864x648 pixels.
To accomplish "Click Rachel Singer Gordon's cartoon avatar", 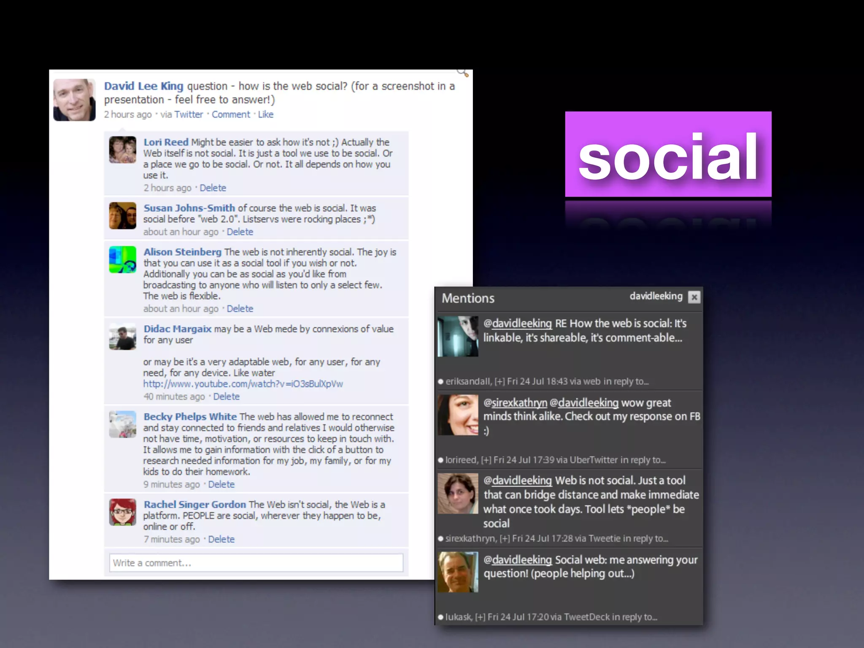I will pos(122,512).
